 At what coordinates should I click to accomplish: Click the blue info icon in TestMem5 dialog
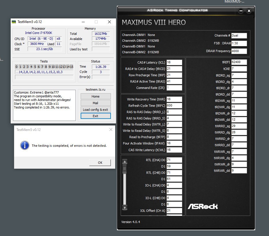pyautogui.click(x=25, y=145)
